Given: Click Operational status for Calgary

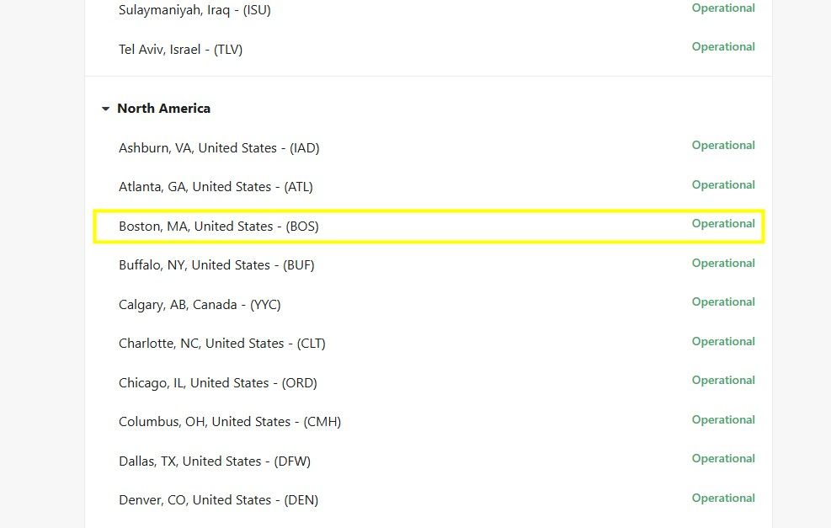Looking at the screenshot, I should click(x=723, y=302).
